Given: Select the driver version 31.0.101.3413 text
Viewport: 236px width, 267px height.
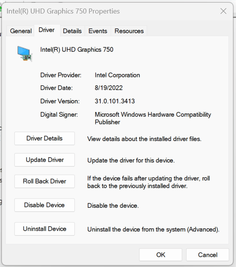Looking at the screenshot, I should tap(115, 101).
